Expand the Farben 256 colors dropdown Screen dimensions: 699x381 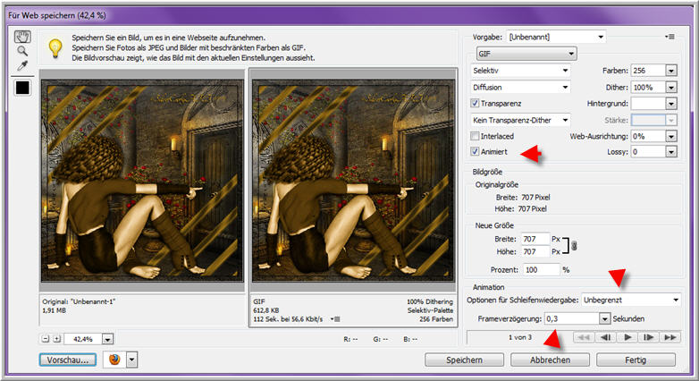(x=671, y=71)
